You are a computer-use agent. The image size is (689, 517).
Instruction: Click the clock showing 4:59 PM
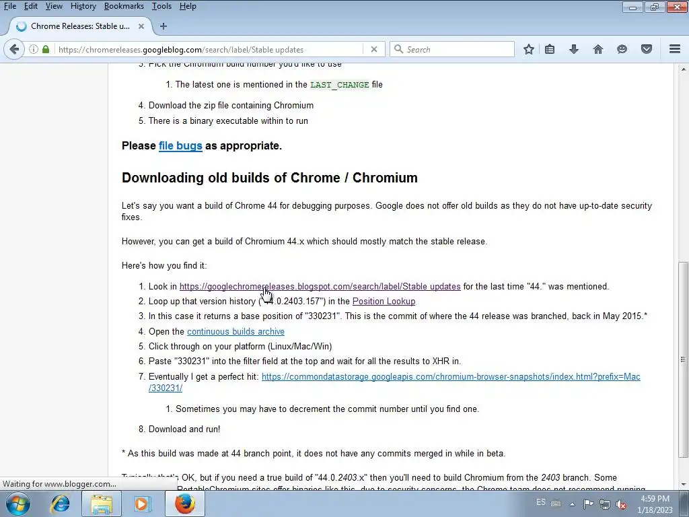655,499
